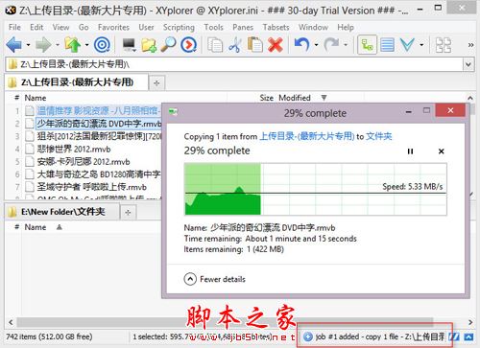Image resolution: width=480 pixels, height=348 pixels.
Task: Open the magnifier Find Files icon
Action: 168,45
